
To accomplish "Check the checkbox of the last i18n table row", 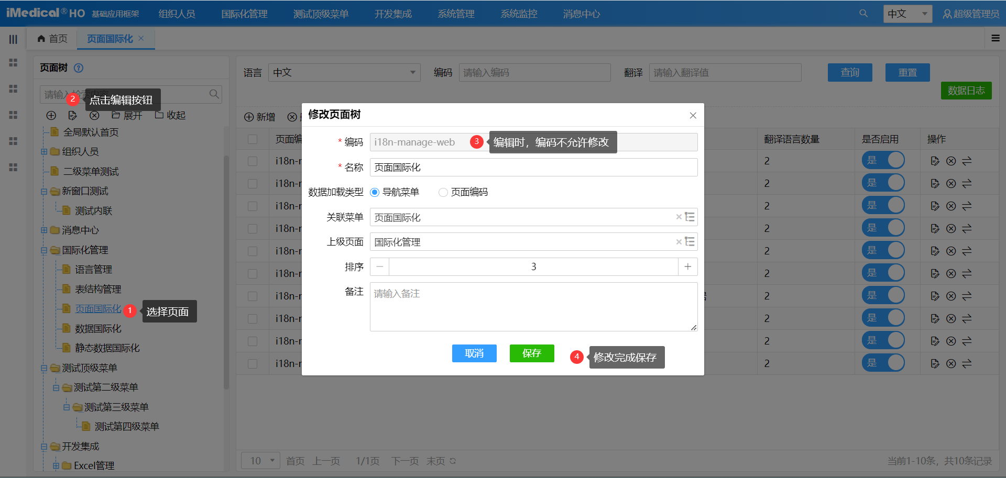I will [x=253, y=363].
